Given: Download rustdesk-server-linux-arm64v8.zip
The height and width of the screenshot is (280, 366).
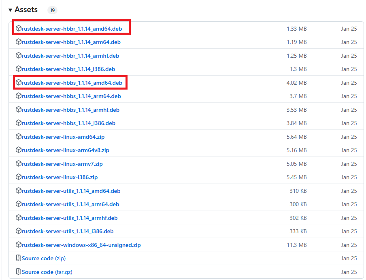Looking at the screenshot, I should [x=65, y=150].
